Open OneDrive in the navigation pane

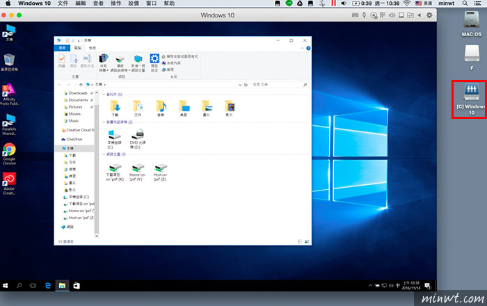[x=72, y=139]
